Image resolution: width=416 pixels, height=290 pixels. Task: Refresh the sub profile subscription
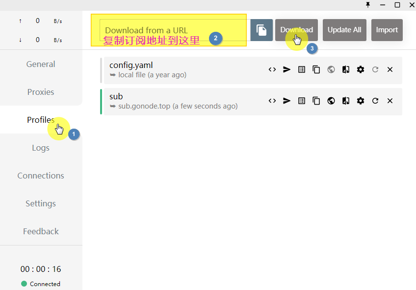[375, 101]
